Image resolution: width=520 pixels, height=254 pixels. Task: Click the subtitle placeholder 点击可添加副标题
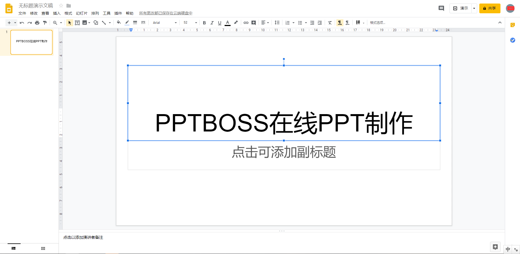pos(284,152)
